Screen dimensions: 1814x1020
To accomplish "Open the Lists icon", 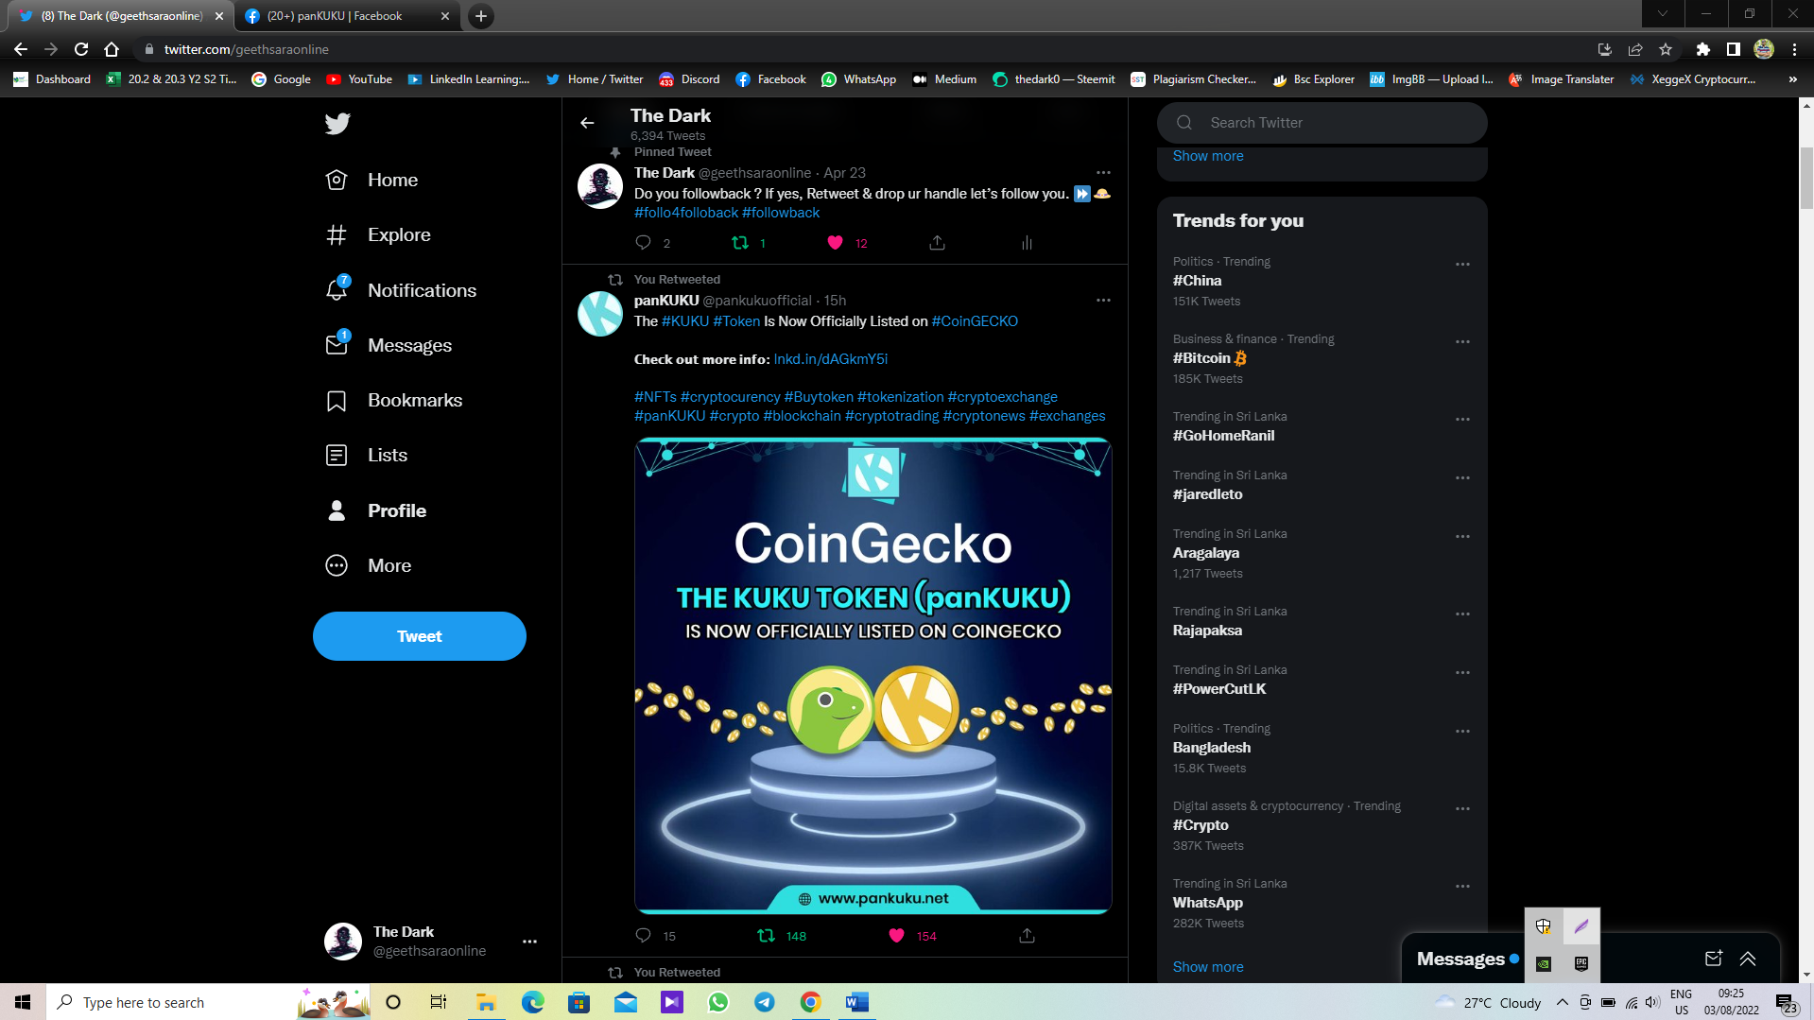I will tap(337, 455).
